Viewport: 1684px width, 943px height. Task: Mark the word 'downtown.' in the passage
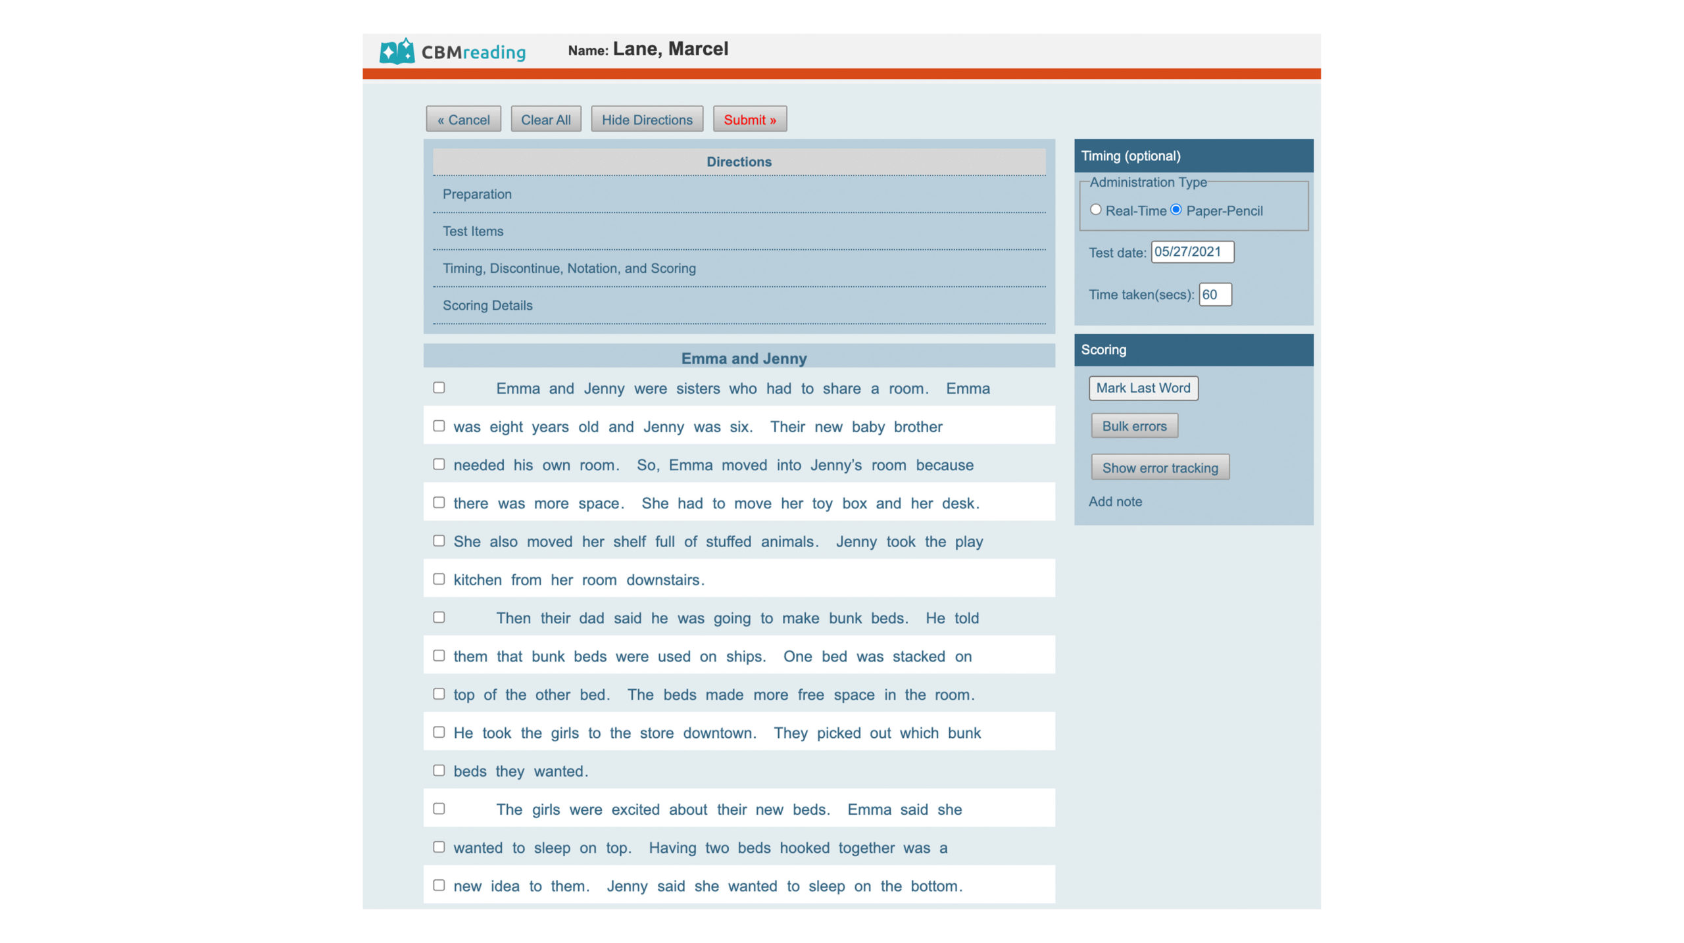click(x=720, y=733)
